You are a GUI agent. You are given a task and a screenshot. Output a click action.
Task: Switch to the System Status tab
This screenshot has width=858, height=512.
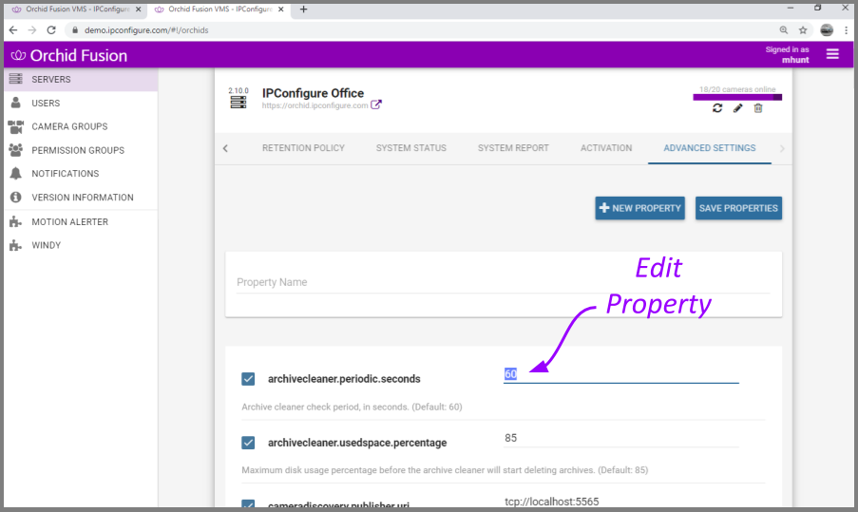click(x=410, y=148)
